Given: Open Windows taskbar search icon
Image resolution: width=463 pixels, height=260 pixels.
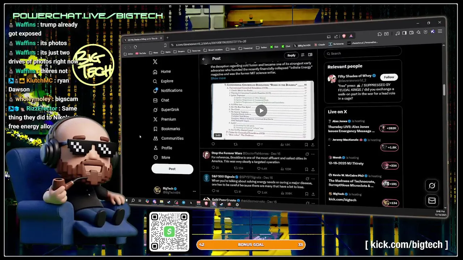Looking at the screenshot, I should 133,200.
